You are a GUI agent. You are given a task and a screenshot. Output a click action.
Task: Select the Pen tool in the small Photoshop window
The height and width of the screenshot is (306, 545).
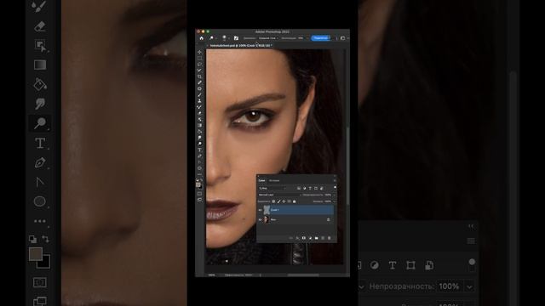[199, 156]
